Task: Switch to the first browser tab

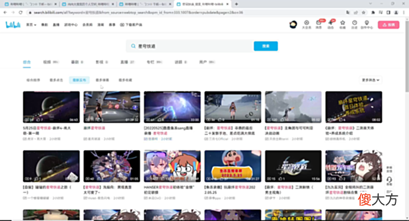Action: pyautogui.click(x=31, y=4)
